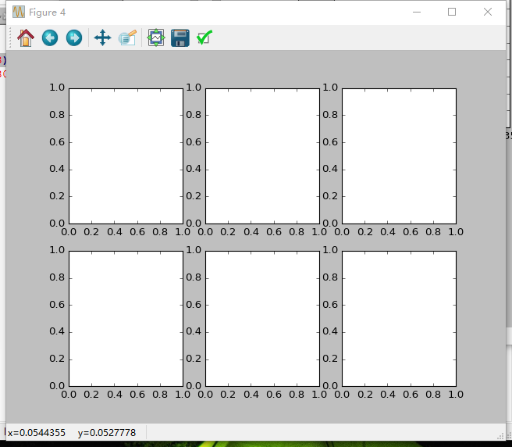Reset the view with the Home icon
The image size is (512, 447).
26,38
